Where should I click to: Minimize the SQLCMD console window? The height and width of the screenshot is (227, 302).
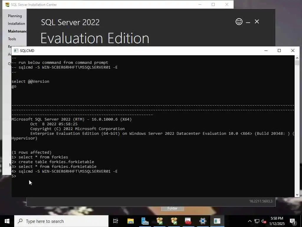pos(266,51)
